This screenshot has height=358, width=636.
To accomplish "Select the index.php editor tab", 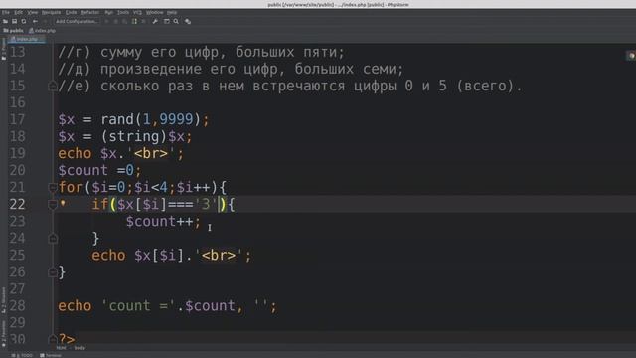I will (x=27, y=39).
